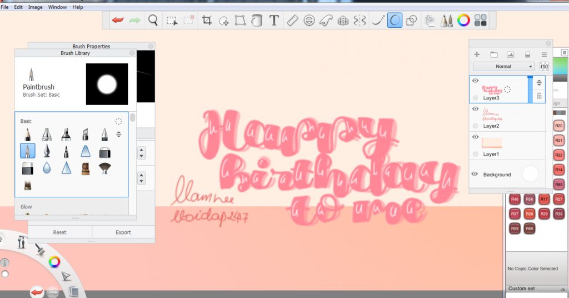Click the Export button in Brush Properties
The image size is (569, 298).
click(x=123, y=232)
